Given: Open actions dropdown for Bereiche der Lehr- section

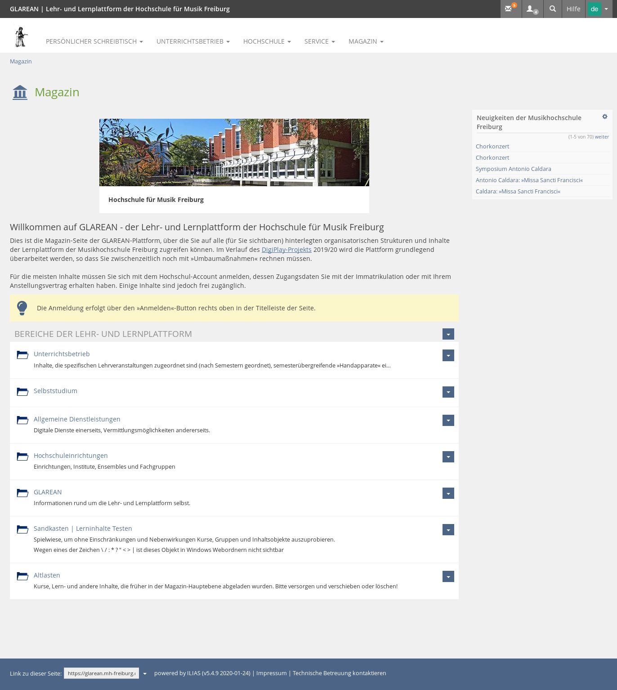Looking at the screenshot, I should pos(448,334).
